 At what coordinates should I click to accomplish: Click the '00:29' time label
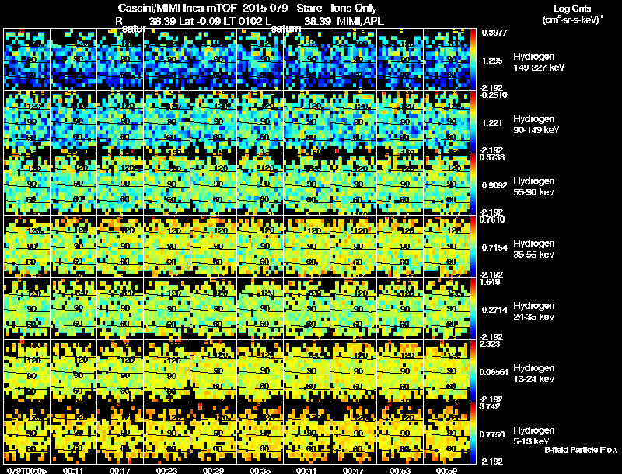click(x=213, y=471)
